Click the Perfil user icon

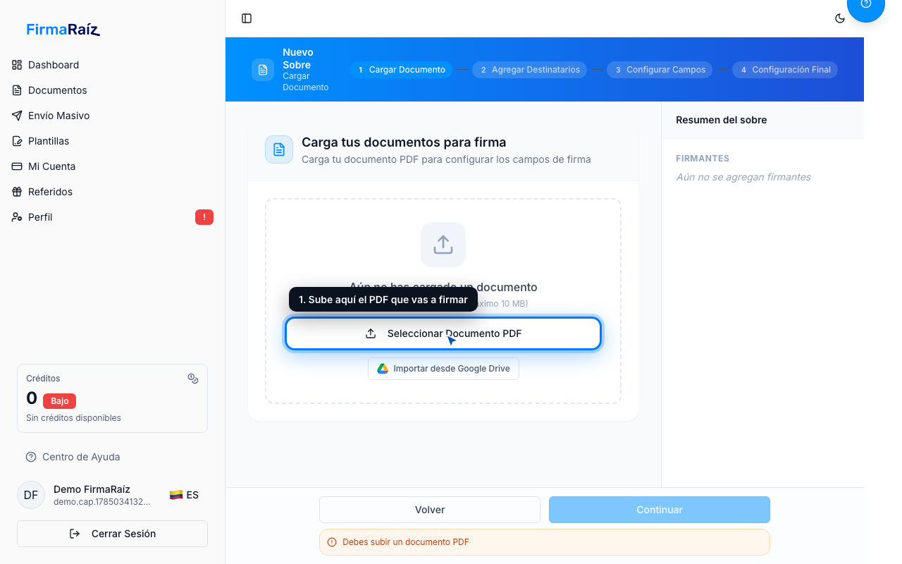coord(17,217)
